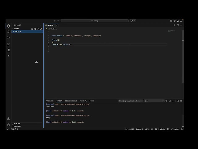Screen dimensions: 198x149
Task: Click the Prettier status item
Action: point(175,129)
